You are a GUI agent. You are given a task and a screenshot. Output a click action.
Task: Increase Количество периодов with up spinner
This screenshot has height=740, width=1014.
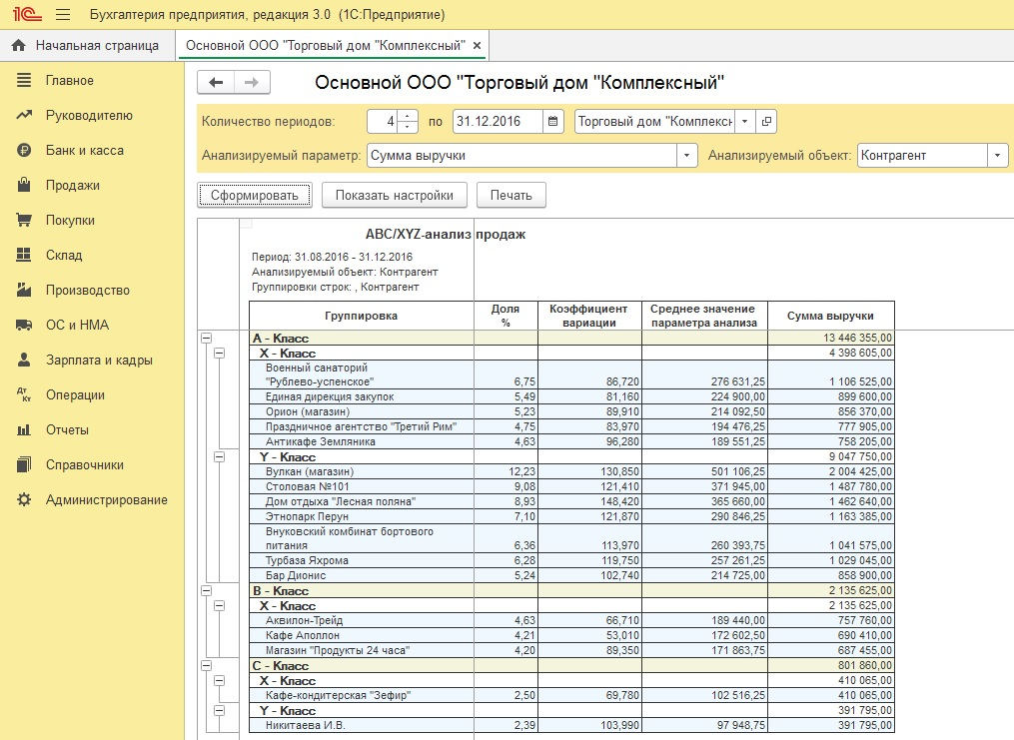(408, 116)
